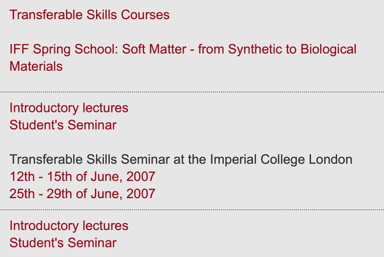Open the first Introductory lectures link

pos(68,108)
